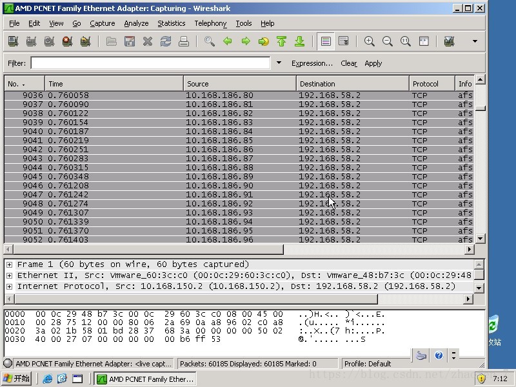The width and height of the screenshot is (516, 387).
Task: Open the Statistics menu
Action: tap(172, 23)
